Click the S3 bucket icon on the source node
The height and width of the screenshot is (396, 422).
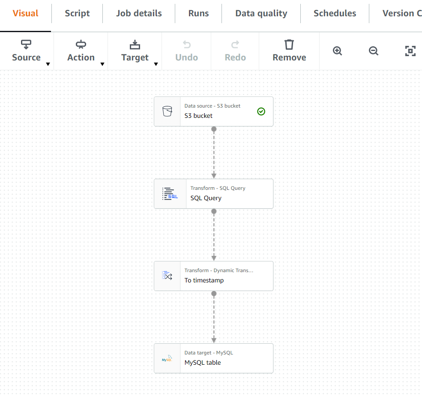[167, 111]
